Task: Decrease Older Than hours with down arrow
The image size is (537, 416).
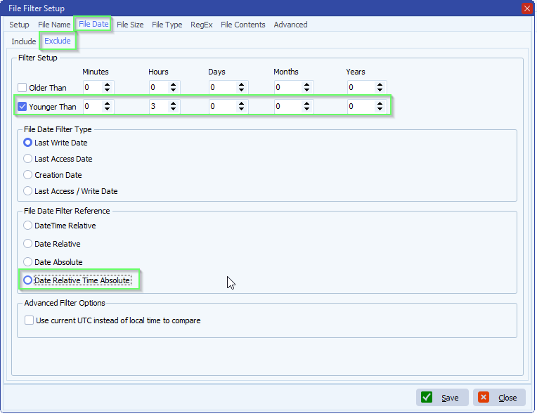Action: point(174,90)
